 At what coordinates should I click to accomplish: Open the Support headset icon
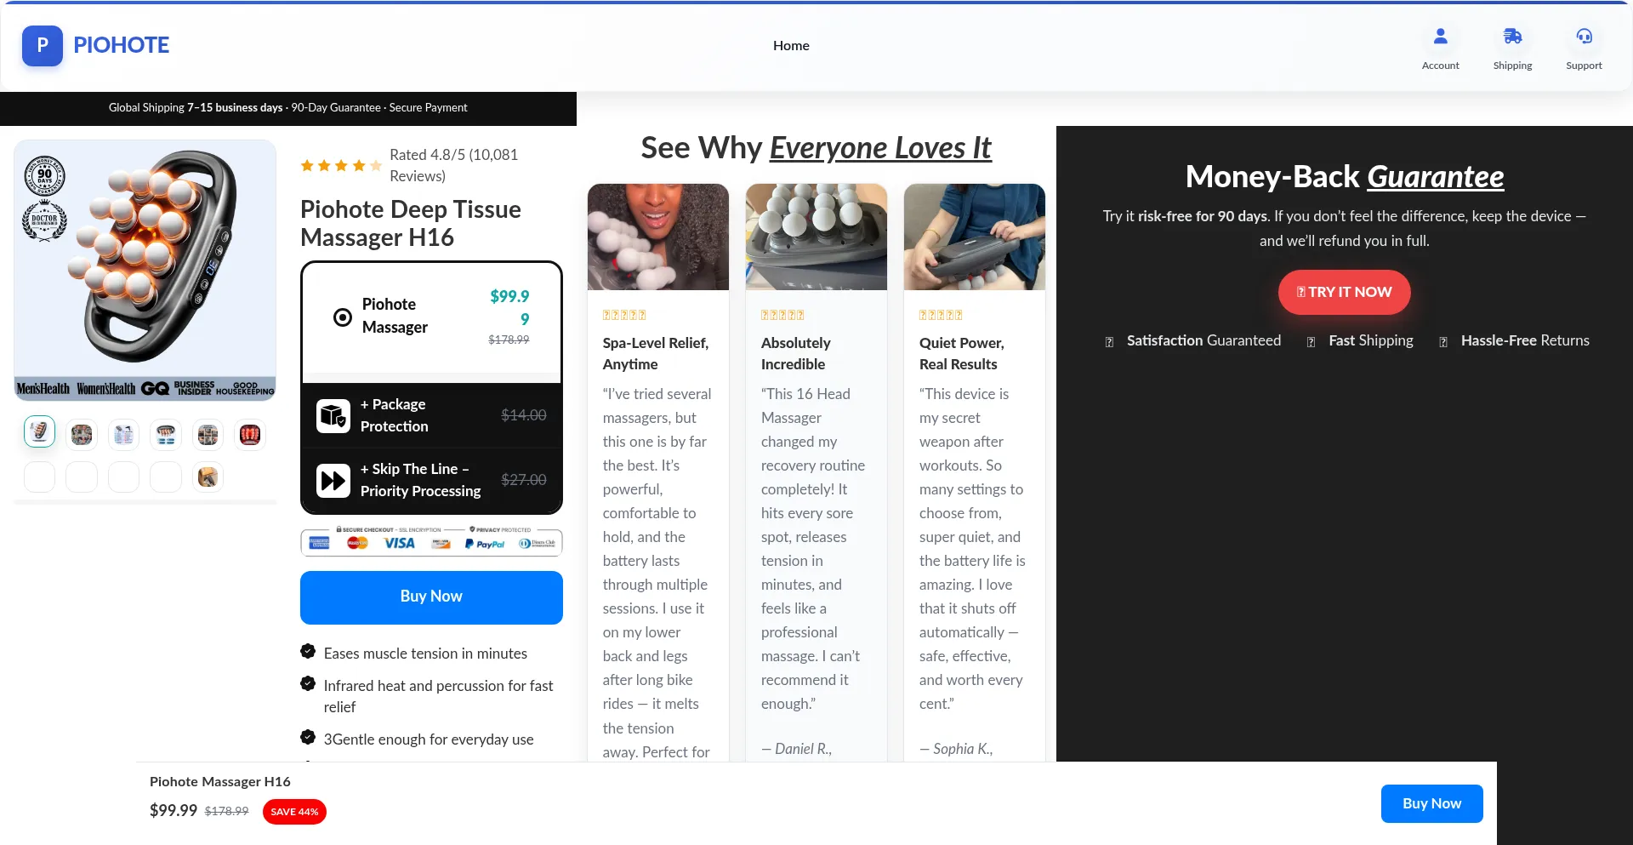point(1584,37)
